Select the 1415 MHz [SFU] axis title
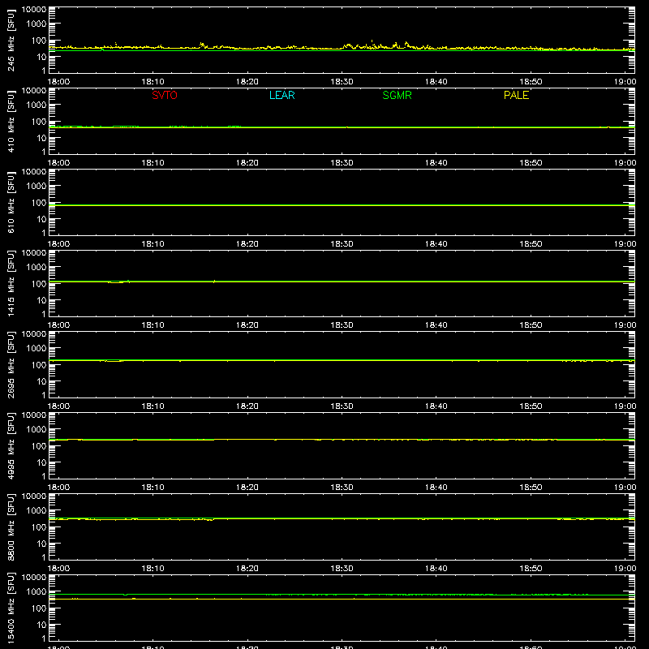649x649 pixels. click(x=11, y=283)
